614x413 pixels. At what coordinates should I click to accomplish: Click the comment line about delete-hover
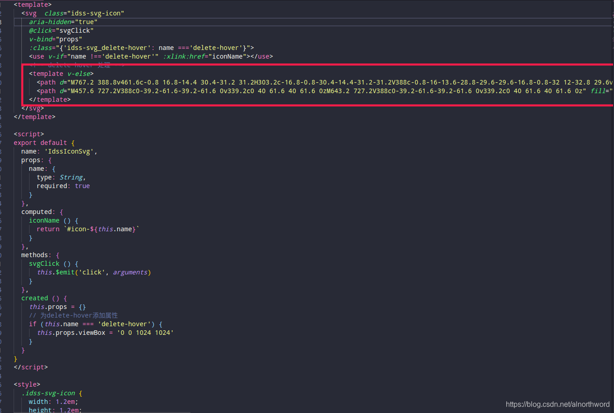pyautogui.click(x=74, y=315)
